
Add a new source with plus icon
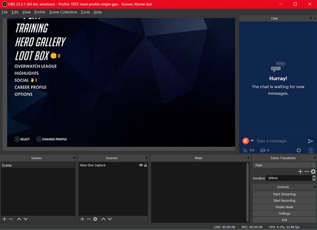pos(82,219)
